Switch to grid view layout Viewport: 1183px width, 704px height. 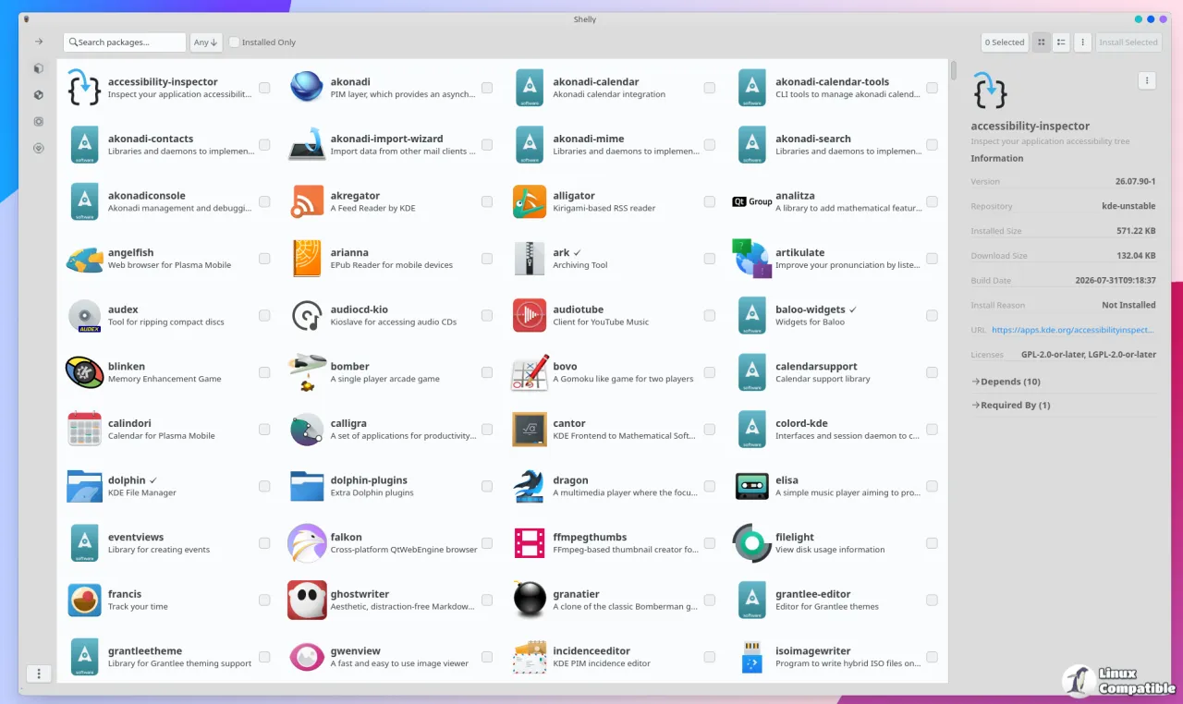pyautogui.click(x=1042, y=42)
